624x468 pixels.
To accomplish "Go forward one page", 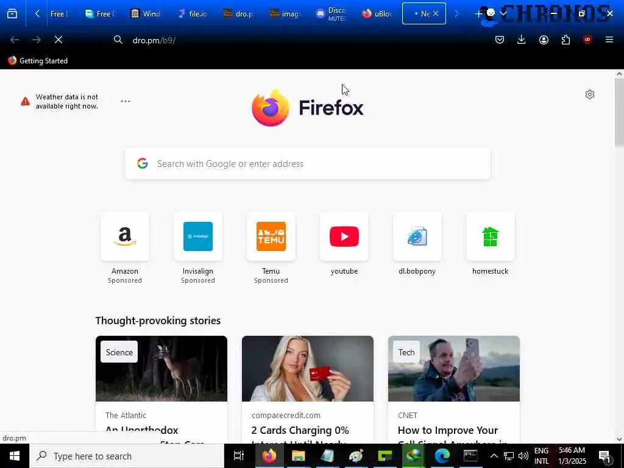I will 37,40.
